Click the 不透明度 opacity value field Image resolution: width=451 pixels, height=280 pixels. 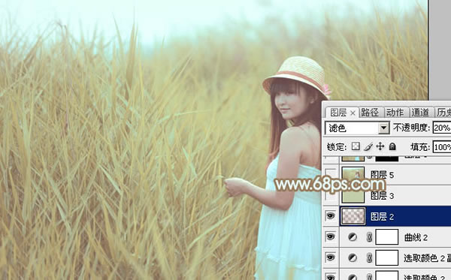pos(442,128)
